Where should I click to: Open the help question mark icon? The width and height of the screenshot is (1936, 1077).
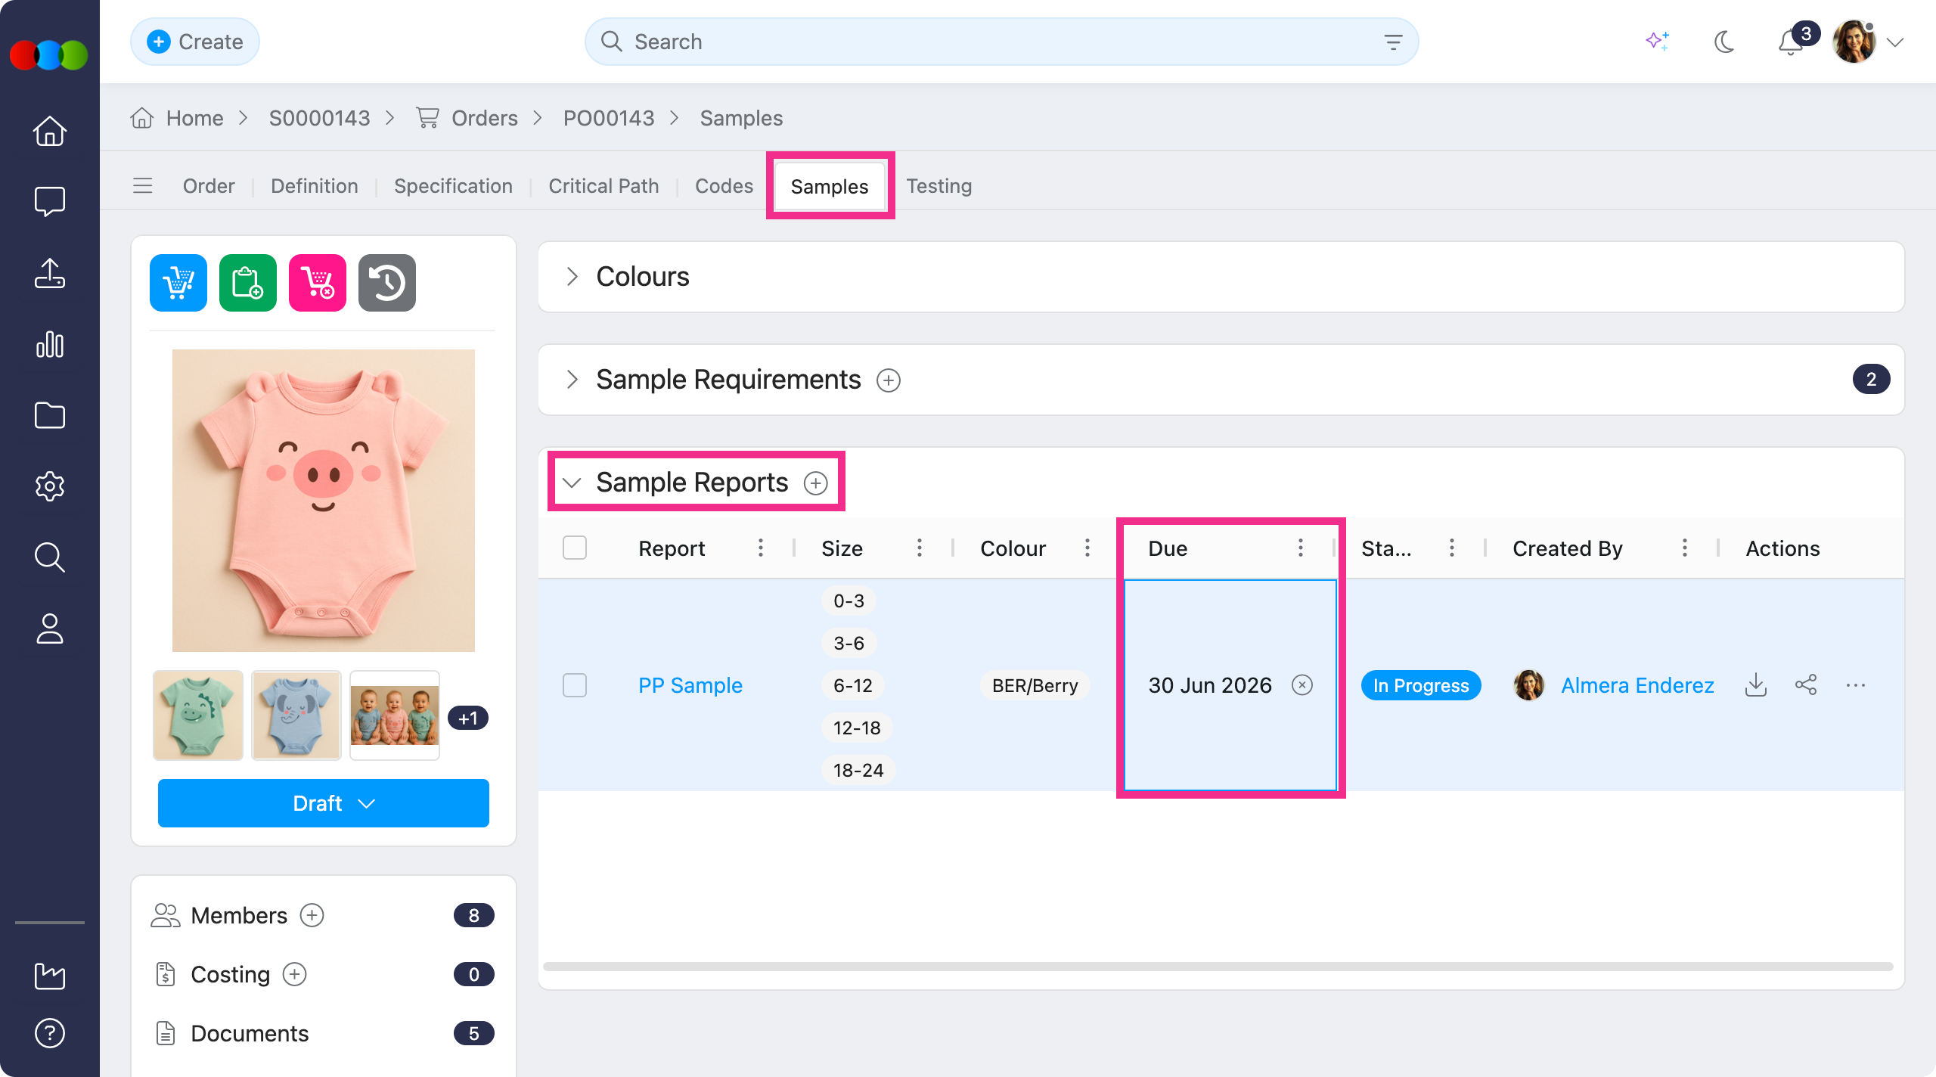click(x=50, y=1033)
